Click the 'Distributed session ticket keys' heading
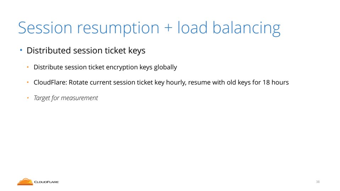The width and height of the screenshot is (340, 191). [x=86, y=51]
